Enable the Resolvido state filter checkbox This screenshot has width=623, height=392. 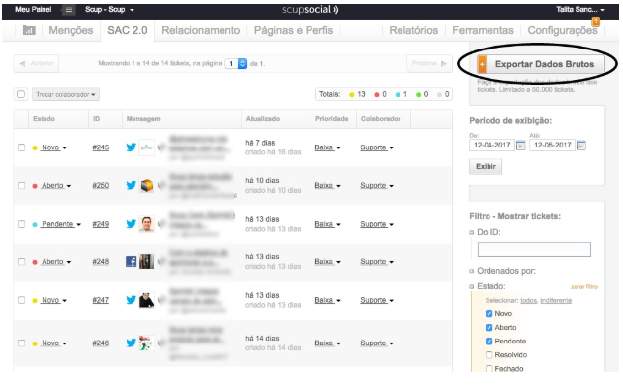(489, 355)
